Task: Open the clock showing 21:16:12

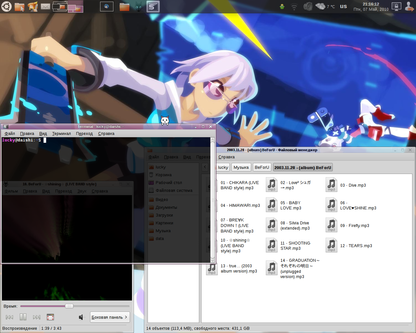Action: pos(371,7)
